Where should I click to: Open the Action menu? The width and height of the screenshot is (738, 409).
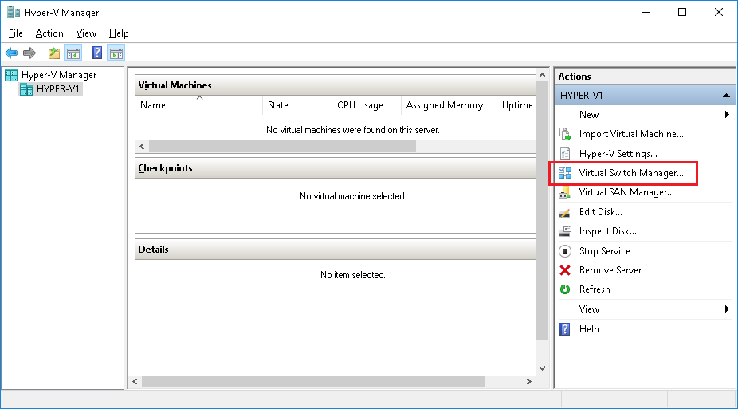pyautogui.click(x=49, y=33)
